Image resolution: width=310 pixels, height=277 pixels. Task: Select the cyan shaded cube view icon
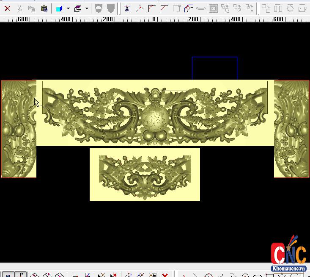coord(59,8)
